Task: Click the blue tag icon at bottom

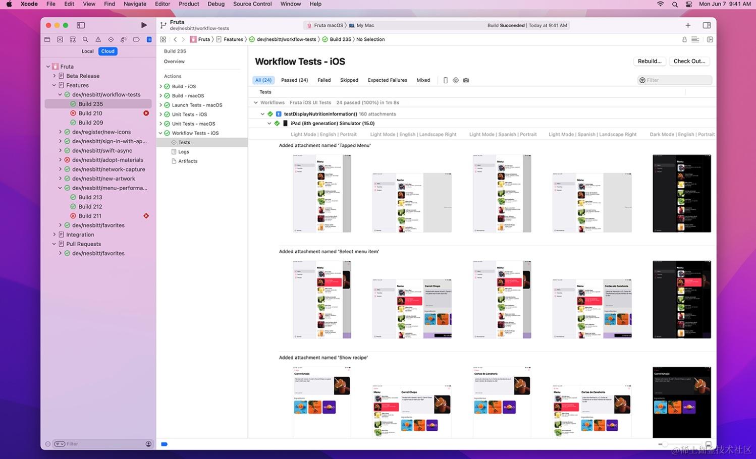Action: tap(164, 444)
